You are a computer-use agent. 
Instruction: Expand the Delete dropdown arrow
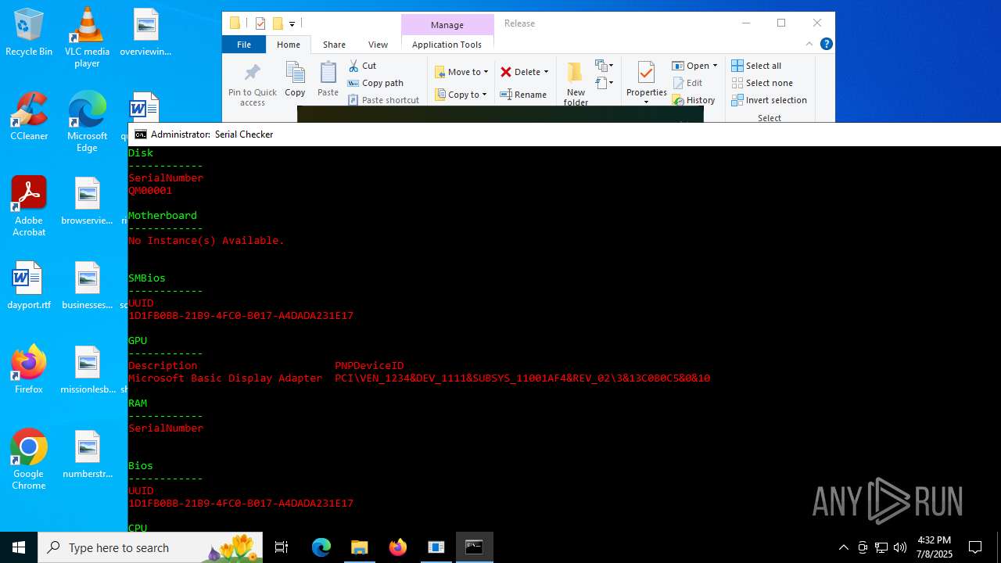click(546, 72)
